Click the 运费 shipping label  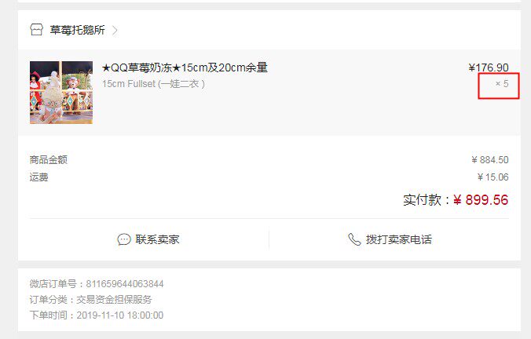[39, 177]
